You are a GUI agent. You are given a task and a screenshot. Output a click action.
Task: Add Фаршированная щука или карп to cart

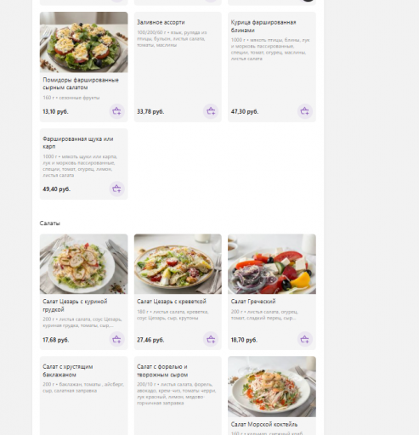point(116,189)
